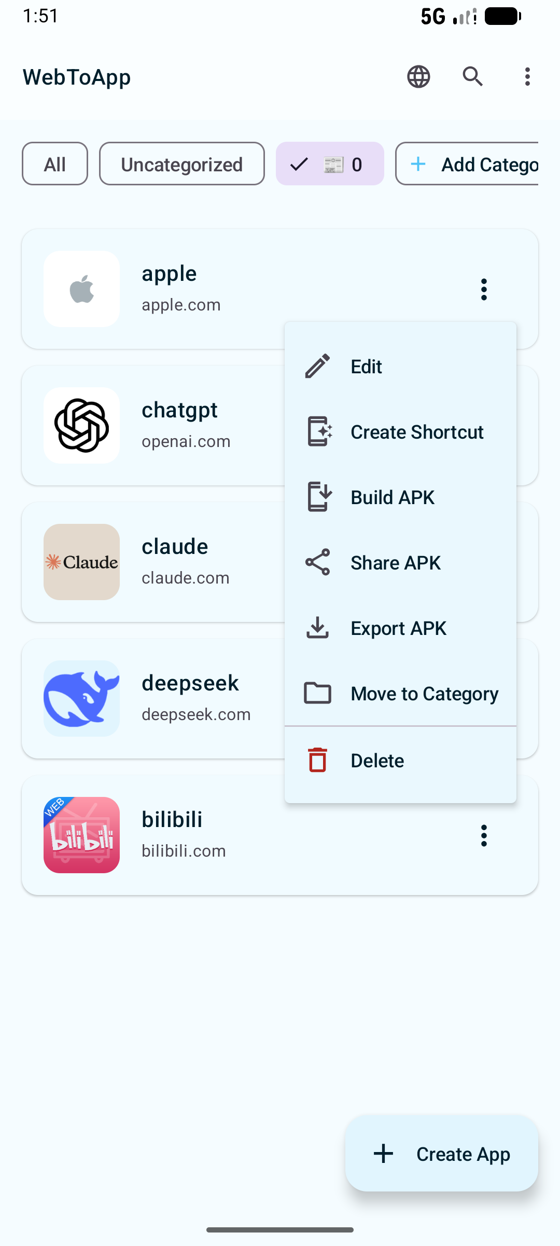Screen dimensions: 560x1246
Task: Choose Edit from the context menu
Action: coord(366,367)
